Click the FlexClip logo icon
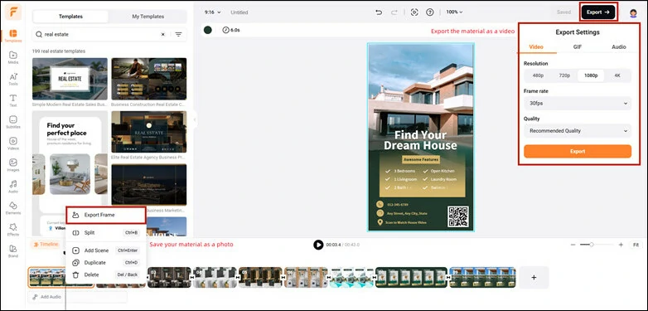Screen dimensions: 648x311 13,12
